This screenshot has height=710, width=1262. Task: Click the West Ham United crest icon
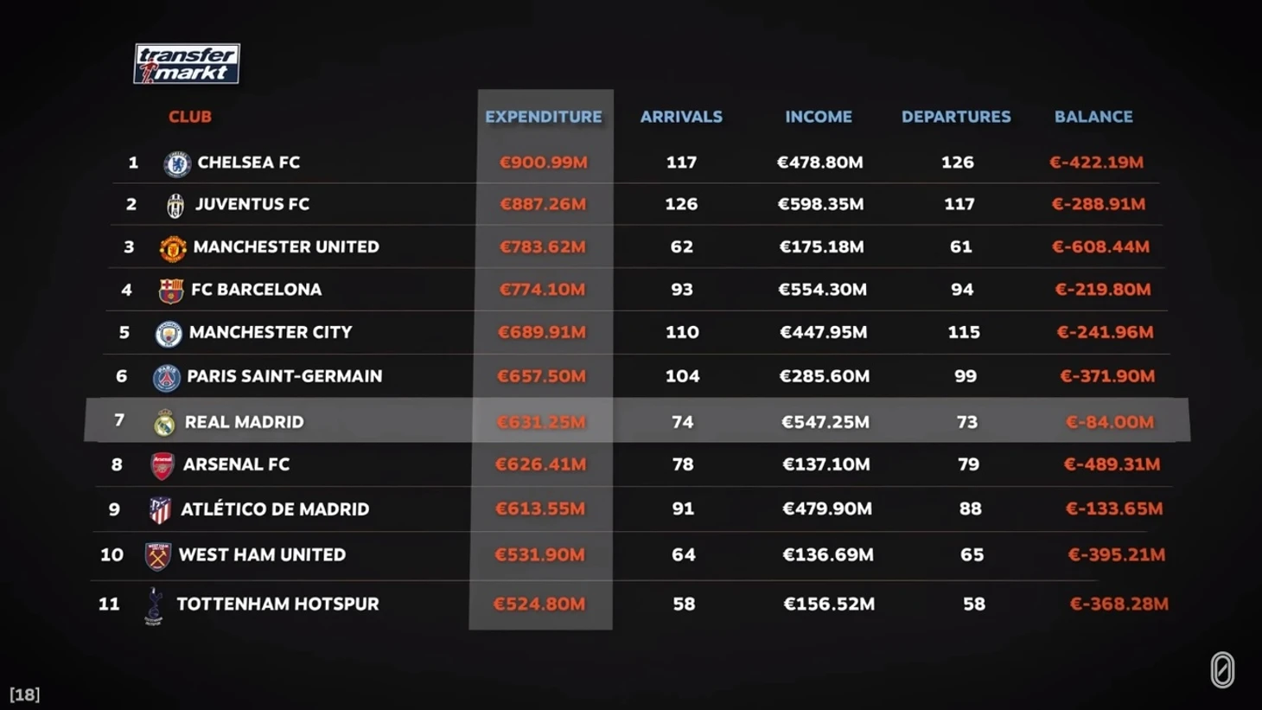click(x=157, y=556)
